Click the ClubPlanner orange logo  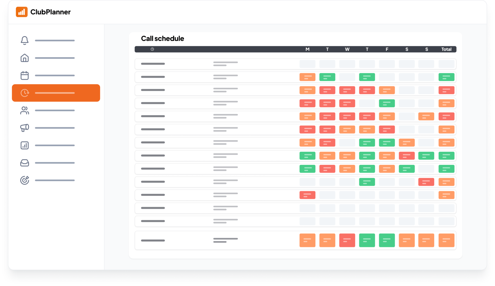[22, 12]
